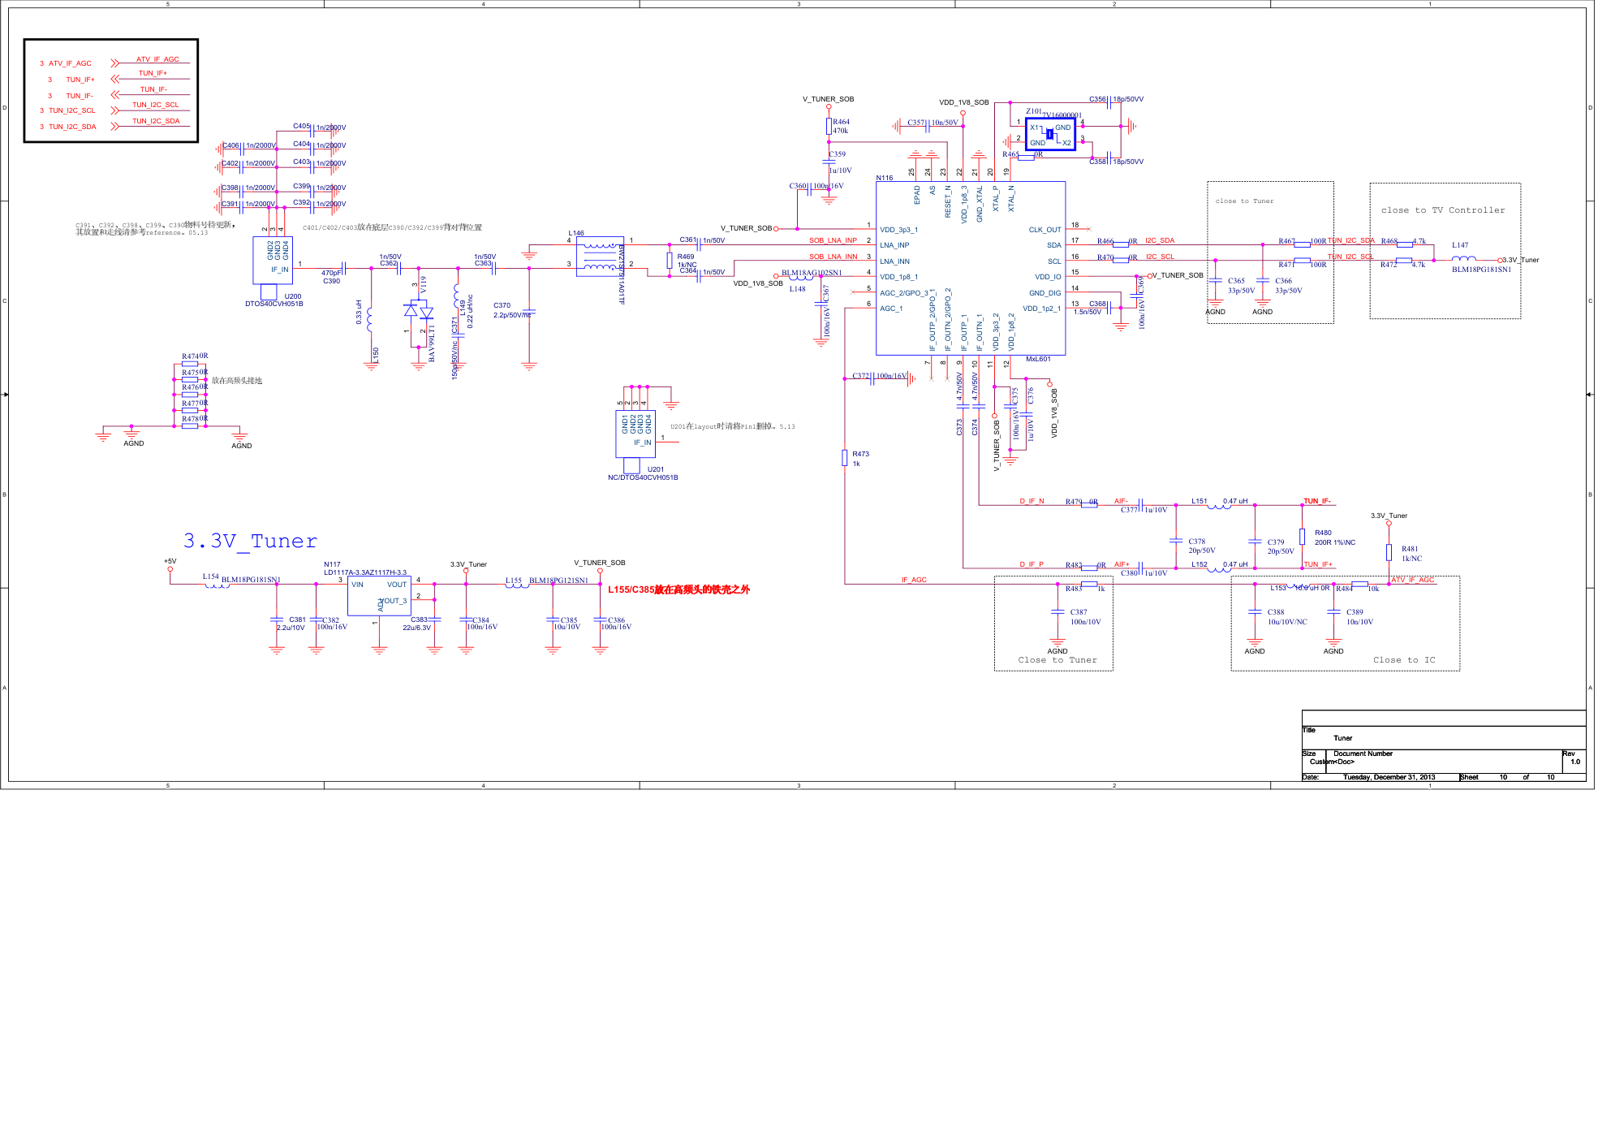Select the C370 2.2p/50V capacitor label
1611x1140 pixels.
[512, 310]
